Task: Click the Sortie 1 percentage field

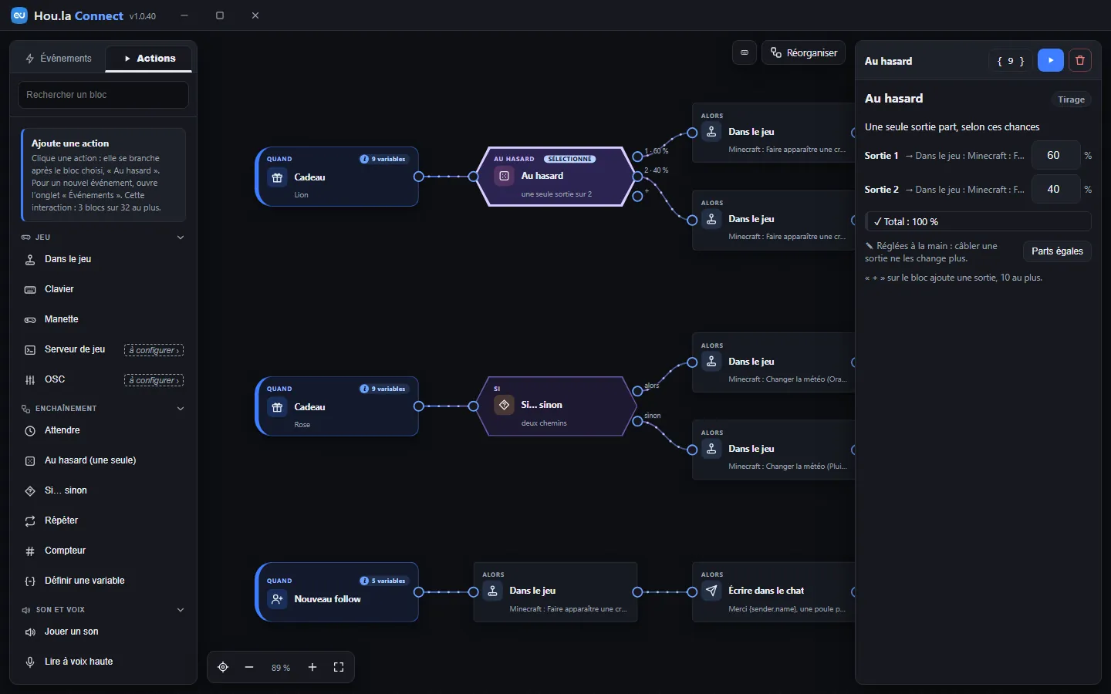Action: click(1055, 155)
